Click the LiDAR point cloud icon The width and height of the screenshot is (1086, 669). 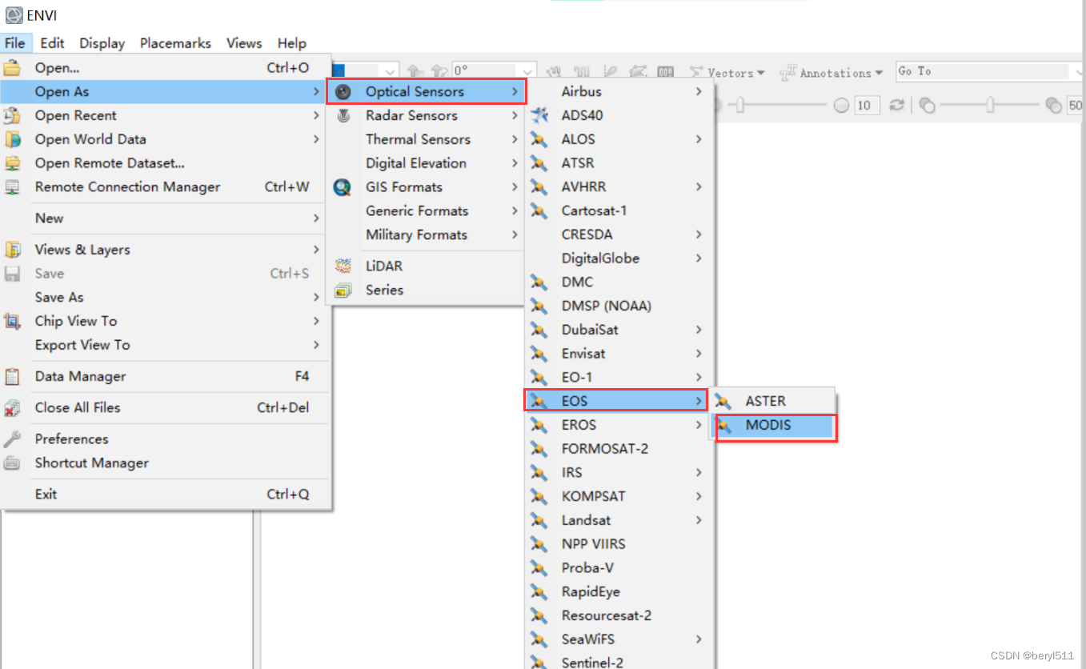tap(343, 266)
